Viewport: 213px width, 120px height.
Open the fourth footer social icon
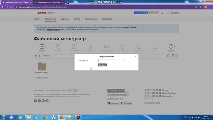click(x=47, y=101)
